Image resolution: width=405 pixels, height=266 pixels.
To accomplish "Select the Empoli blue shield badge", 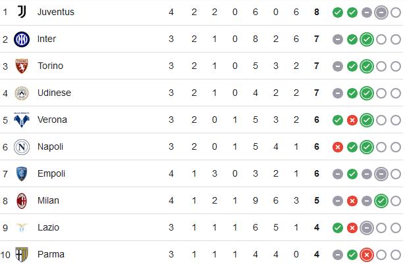I will point(22,174).
